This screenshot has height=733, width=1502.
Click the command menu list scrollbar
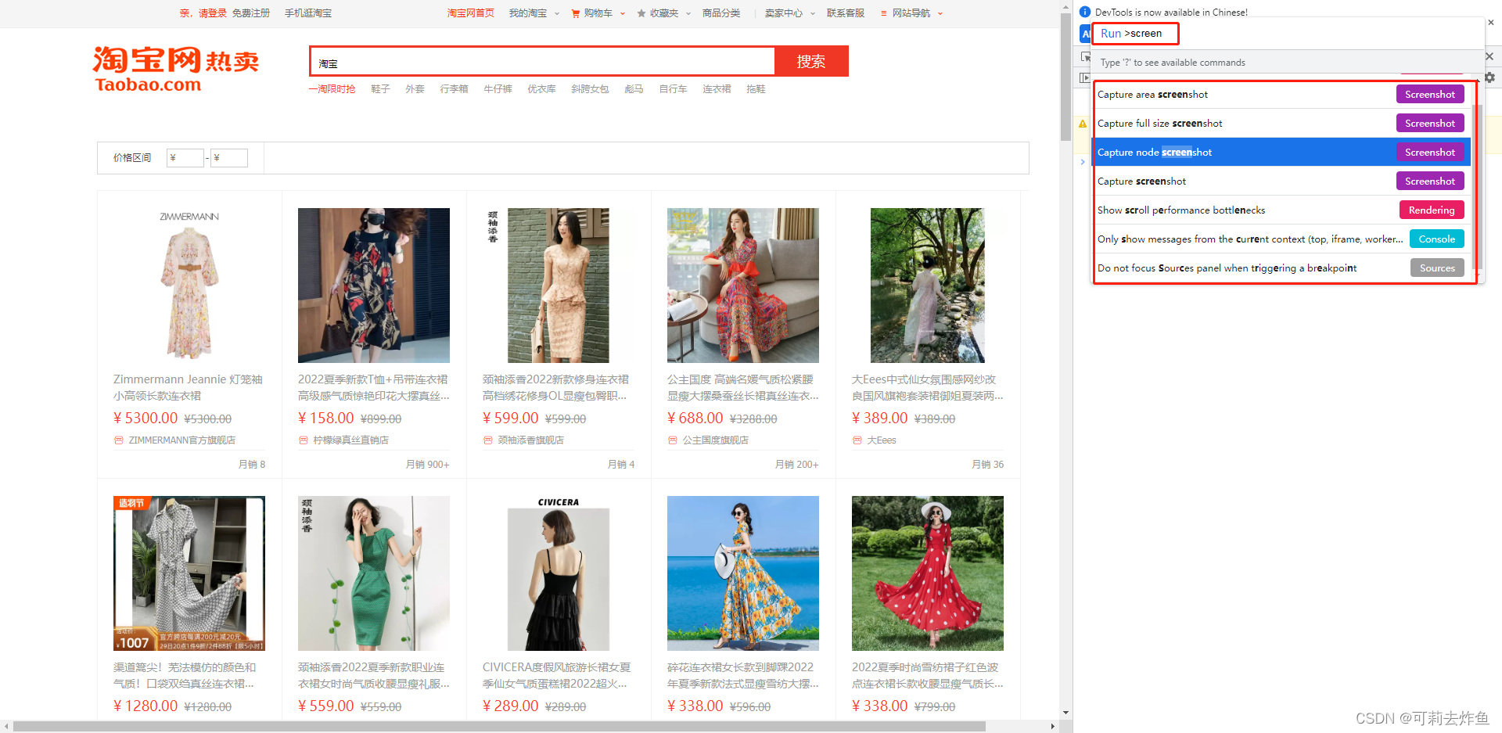(x=1475, y=188)
